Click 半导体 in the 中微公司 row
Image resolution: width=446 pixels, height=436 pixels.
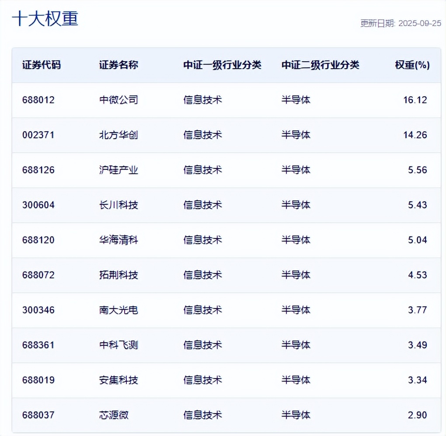coord(296,100)
